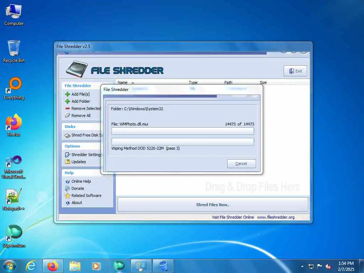Screen dimensions: 364x273
Task: Click the Shredder Settings icon
Action: (x=68, y=155)
